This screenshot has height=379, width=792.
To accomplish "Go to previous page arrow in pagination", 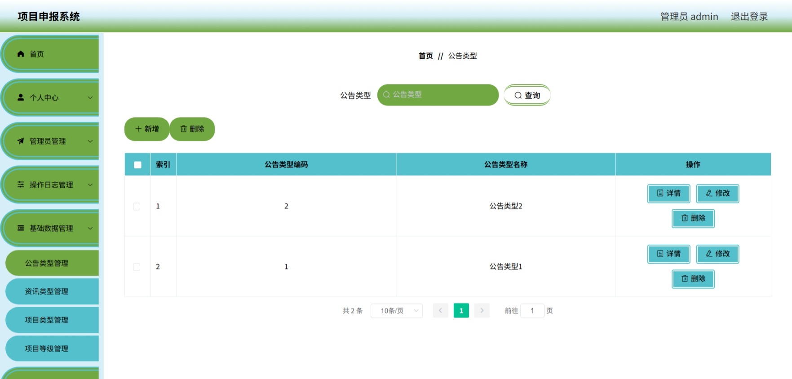I will pyautogui.click(x=440, y=310).
